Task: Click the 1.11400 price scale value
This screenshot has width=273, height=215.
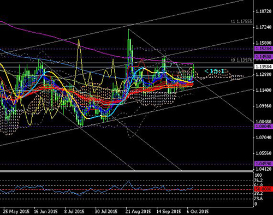Action: click(264, 90)
